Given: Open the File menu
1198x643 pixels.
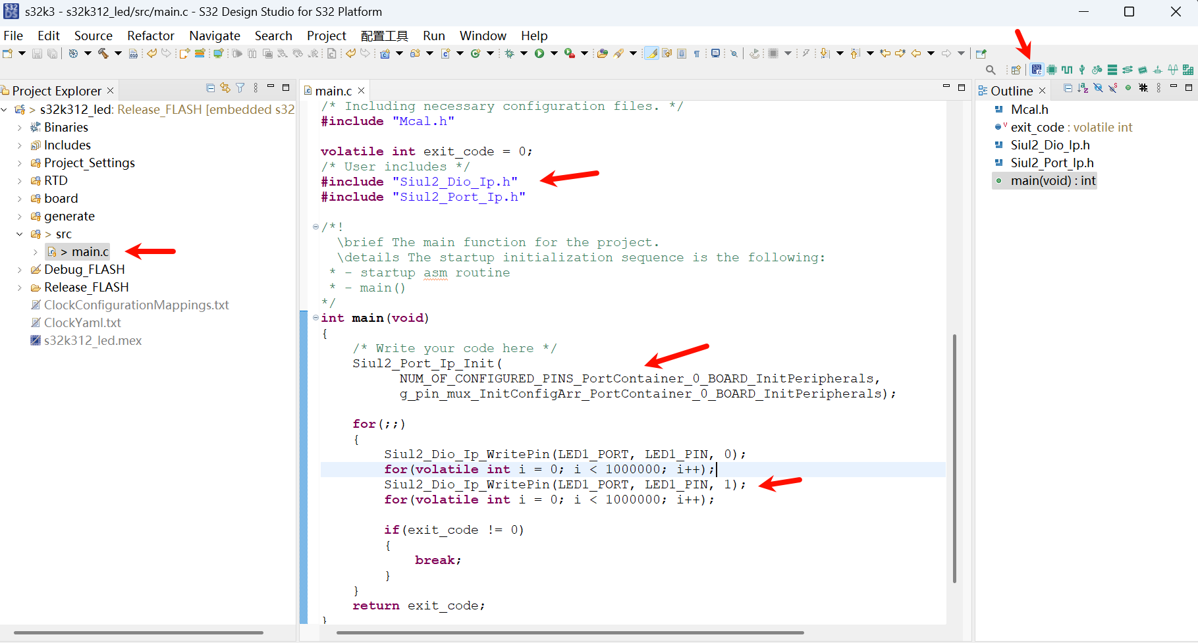Looking at the screenshot, I should pos(13,36).
